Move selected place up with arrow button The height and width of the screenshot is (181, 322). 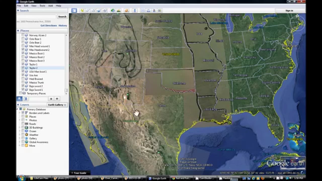click(x=51, y=99)
